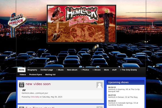Click the author avatar on 'new video soon'
The width and height of the screenshot is (162, 108).
coord(99,85)
